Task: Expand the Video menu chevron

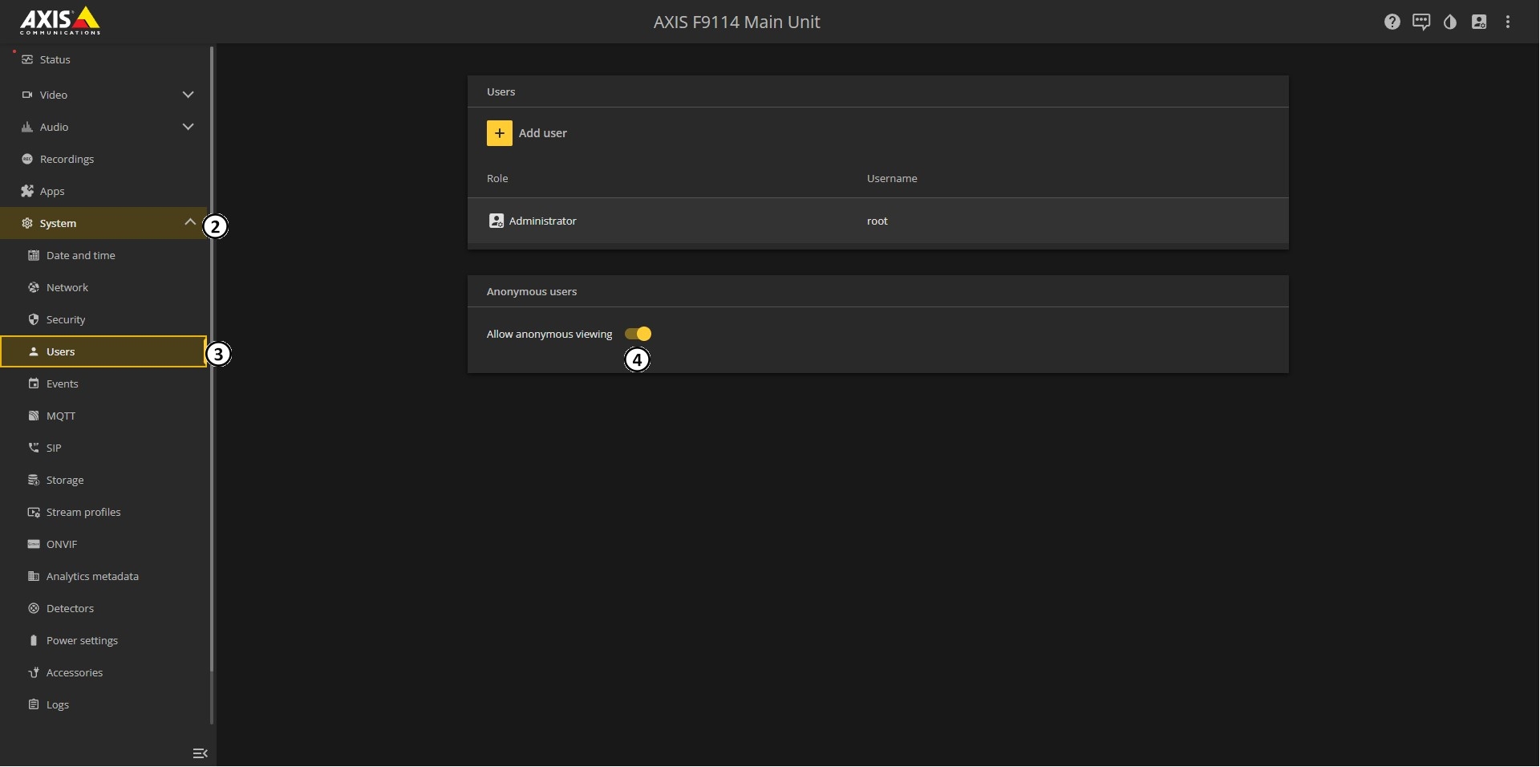Action: 188,95
